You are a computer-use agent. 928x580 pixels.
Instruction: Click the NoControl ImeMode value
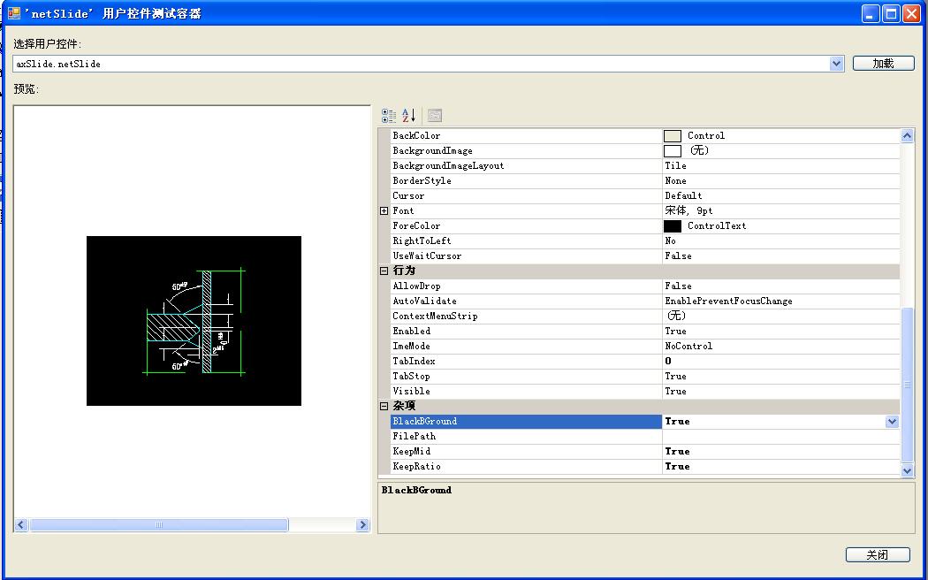point(688,347)
